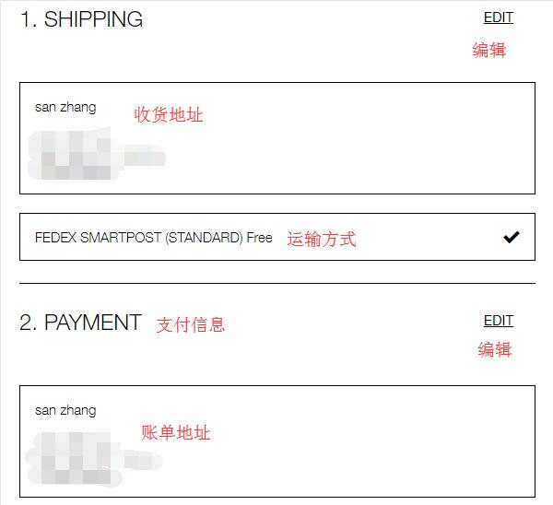Click the red 编辑 label under Shipping EDIT
Screen dimensions: 553x505
pos(489,51)
